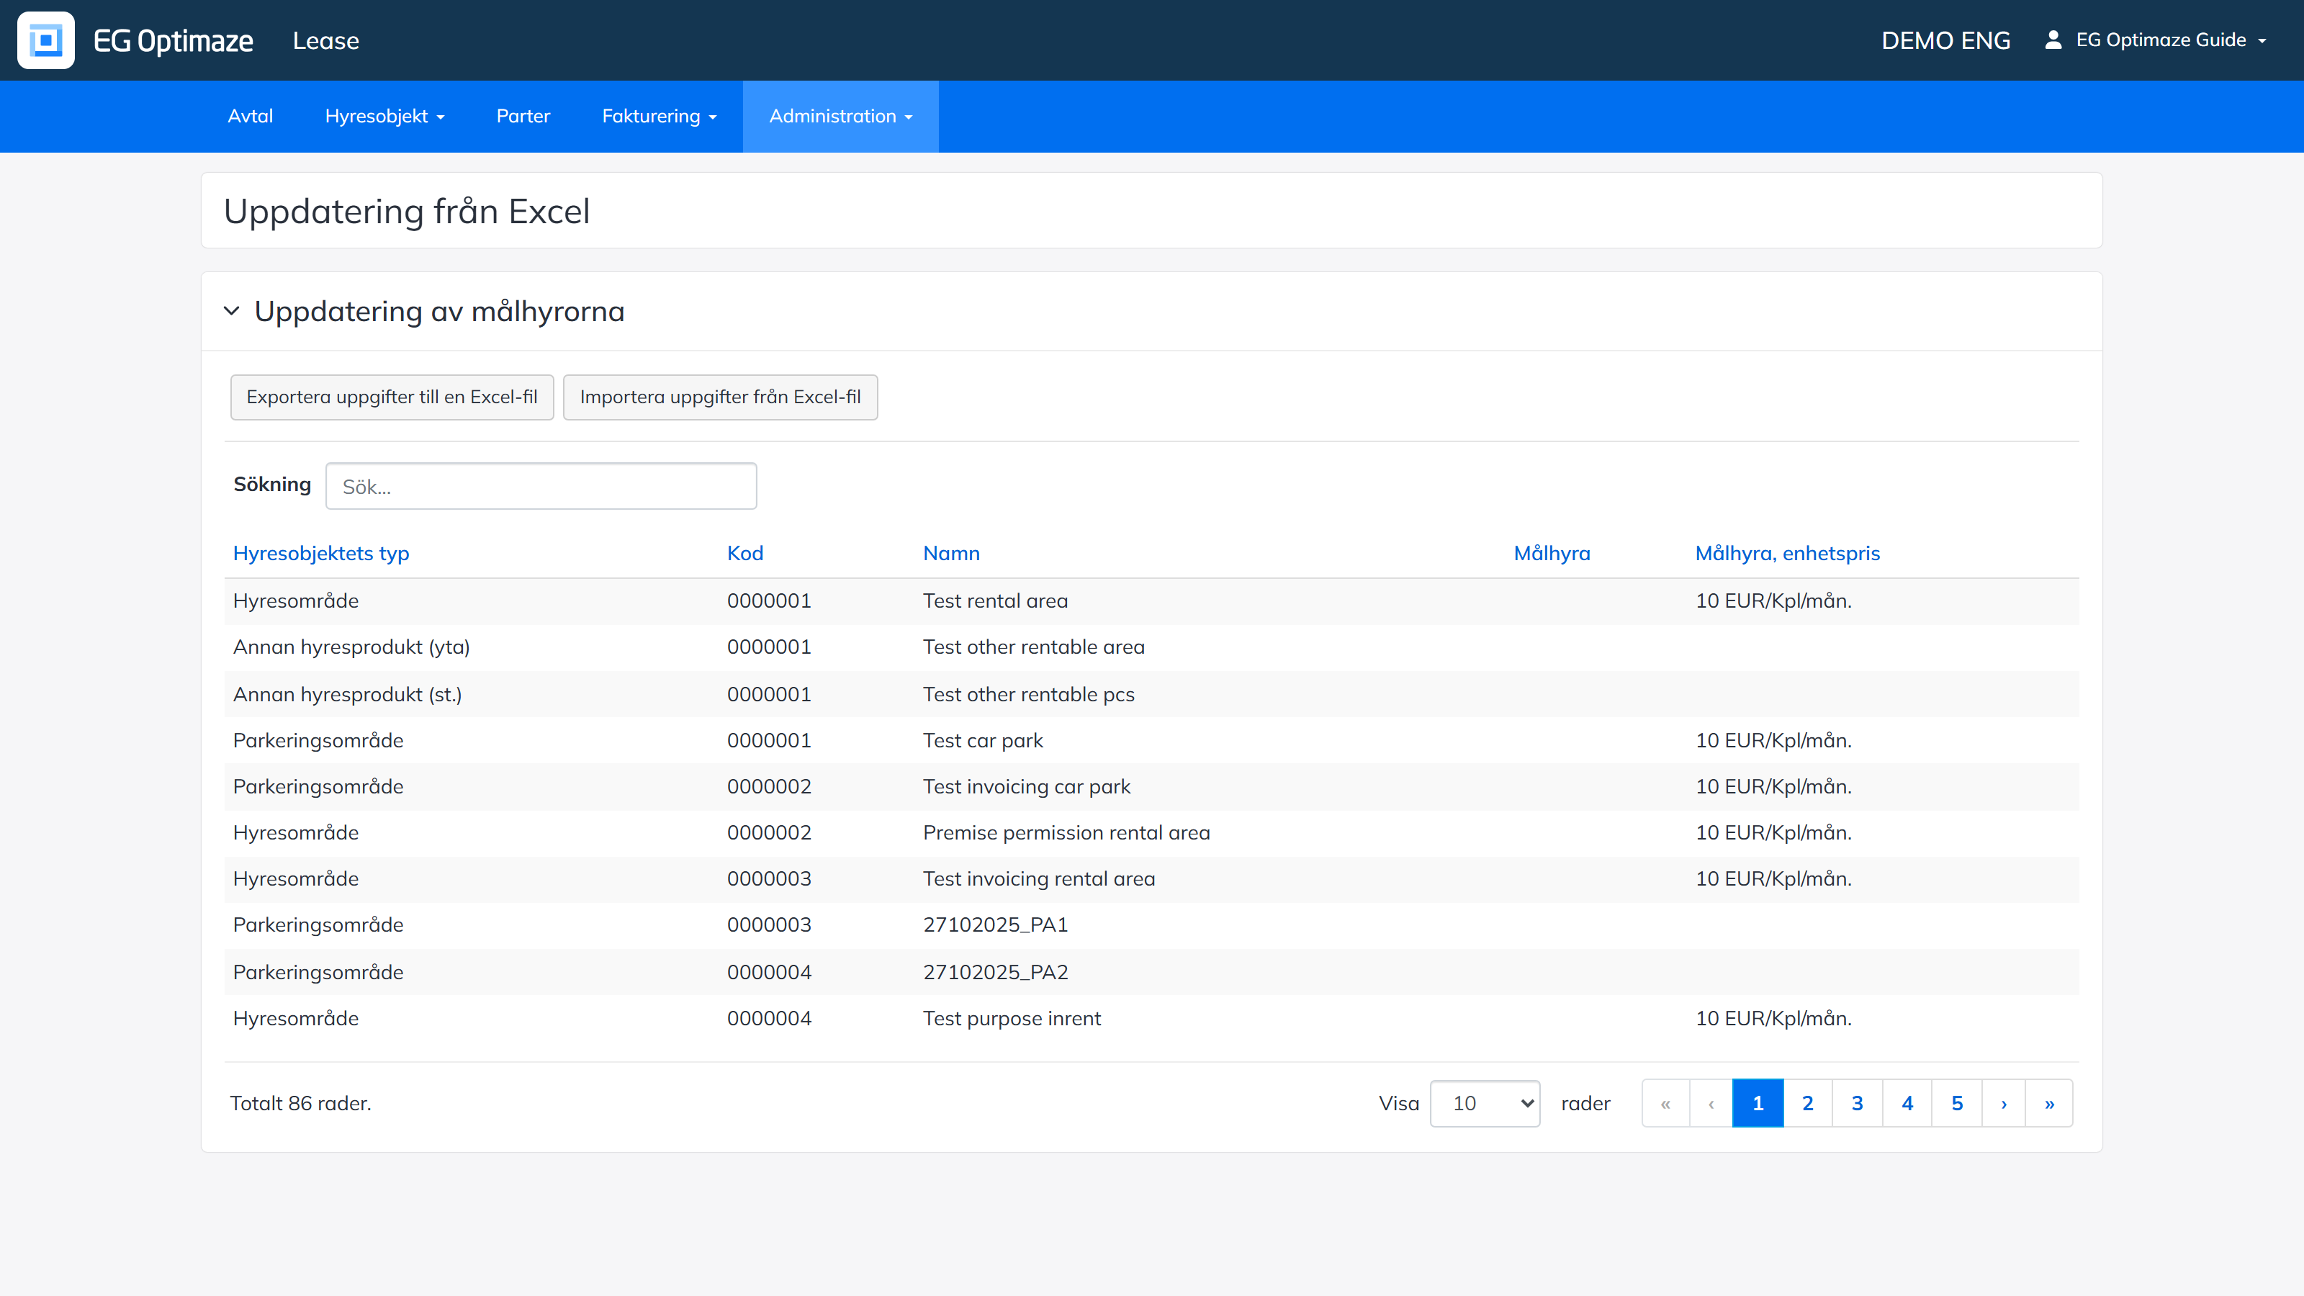Image resolution: width=2304 pixels, height=1296 pixels.
Task: Click Hyresområde type in Test purpose inrent row
Action: click(296, 1018)
